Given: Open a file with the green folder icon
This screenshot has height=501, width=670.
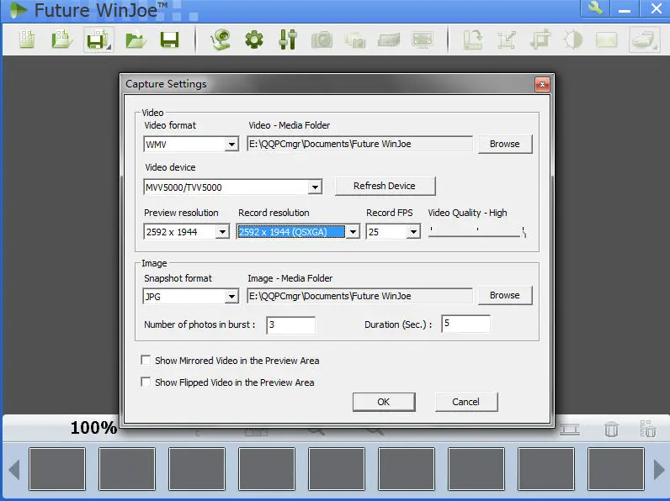Looking at the screenshot, I should [136, 40].
